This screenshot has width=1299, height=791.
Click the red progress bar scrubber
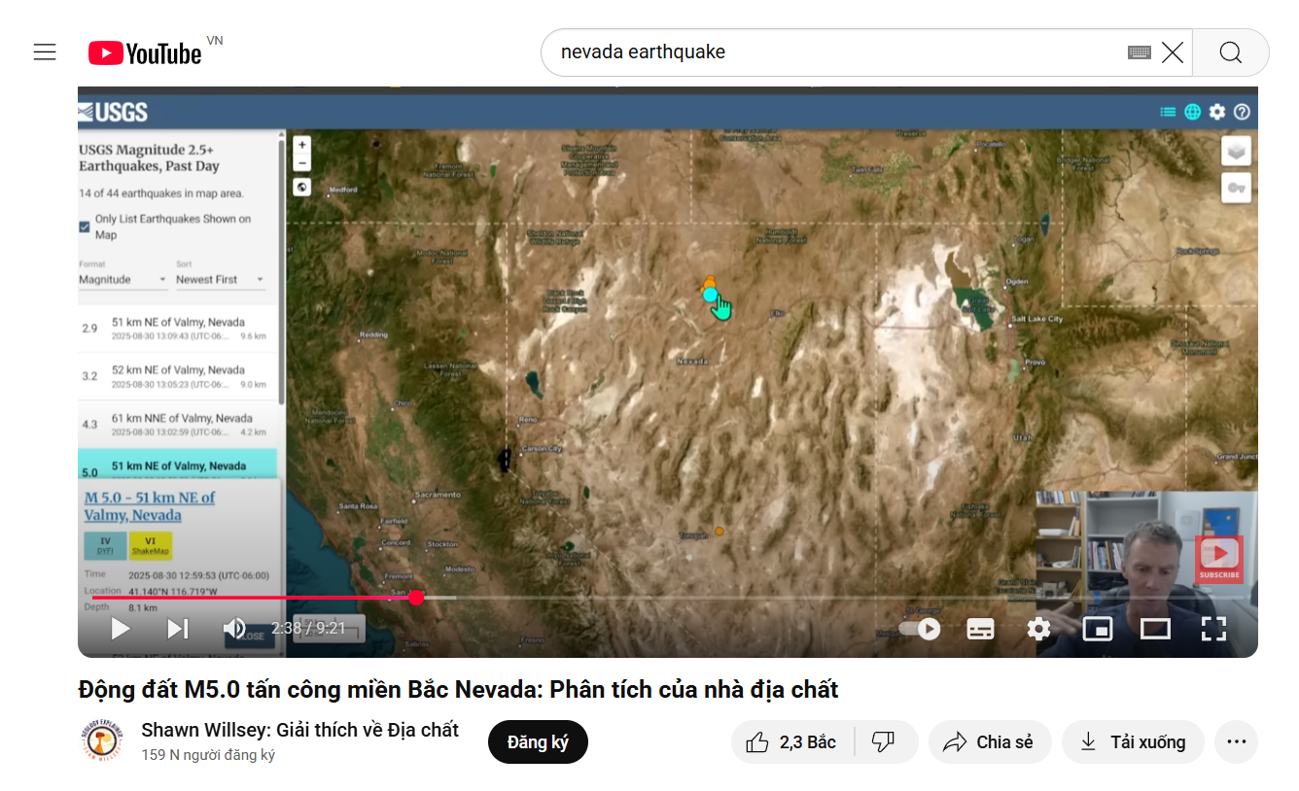(416, 598)
